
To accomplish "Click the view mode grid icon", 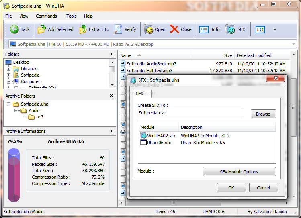I will [x=260, y=30].
